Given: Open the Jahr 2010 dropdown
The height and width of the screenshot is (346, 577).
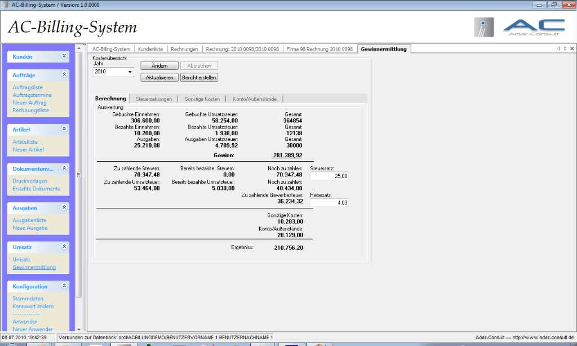Looking at the screenshot, I should [x=130, y=72].
